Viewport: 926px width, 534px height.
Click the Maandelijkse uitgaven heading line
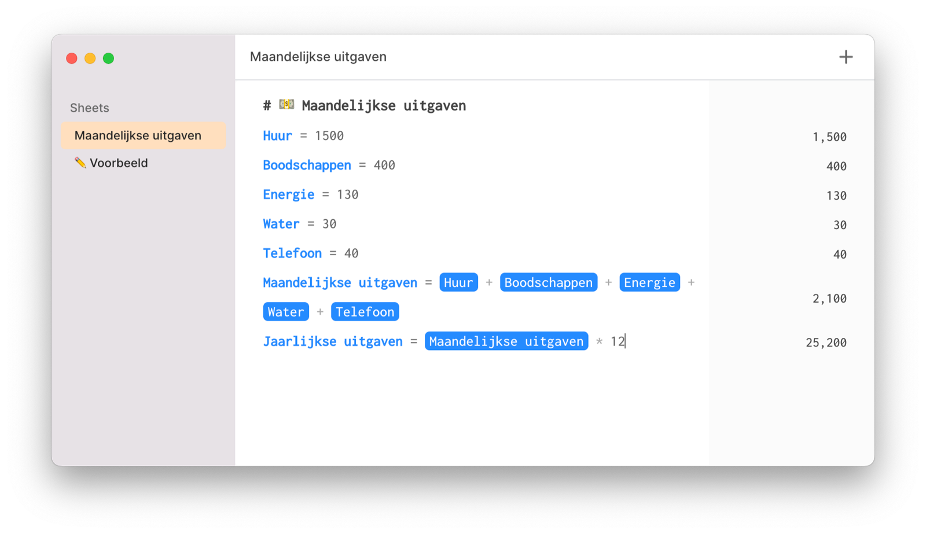(x=365, y=105)
